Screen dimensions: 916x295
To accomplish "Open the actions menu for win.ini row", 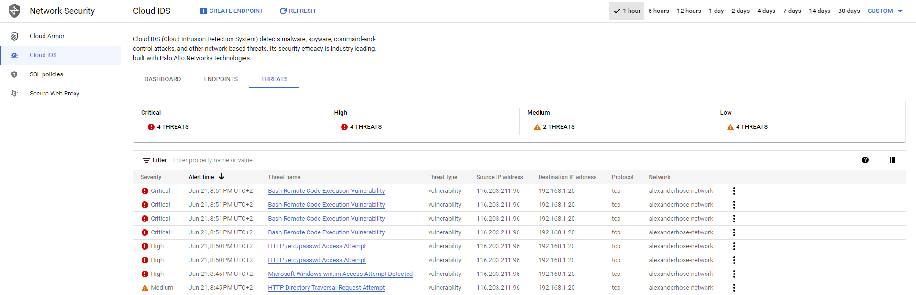I will [x=734, y=274].
